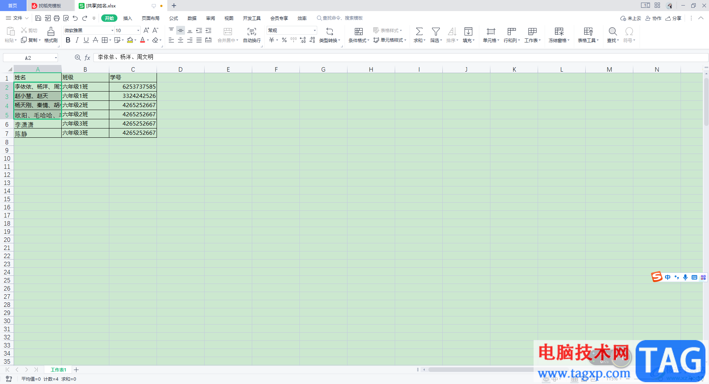
Task: Align text left horizontally
Action: (171, 40)
